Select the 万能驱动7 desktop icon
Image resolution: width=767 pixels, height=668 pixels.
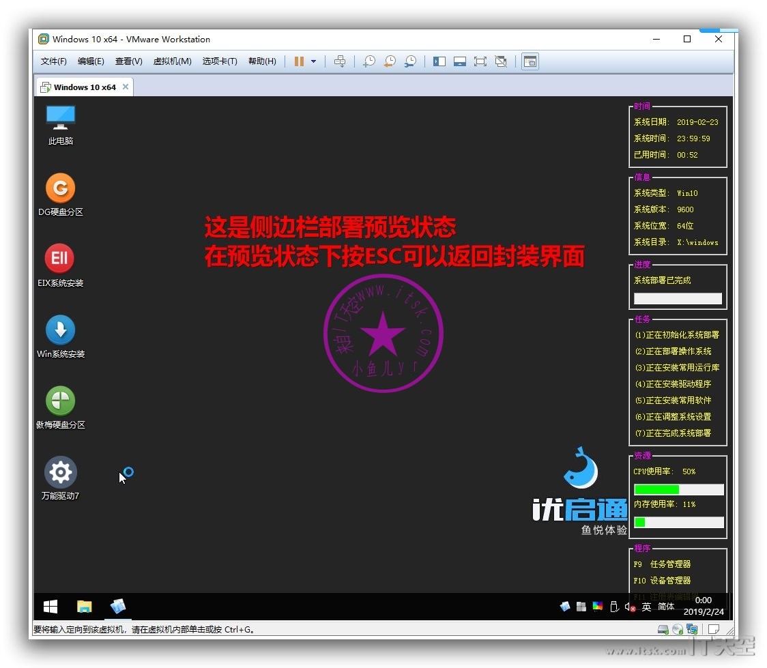click(x=61, y=479)
